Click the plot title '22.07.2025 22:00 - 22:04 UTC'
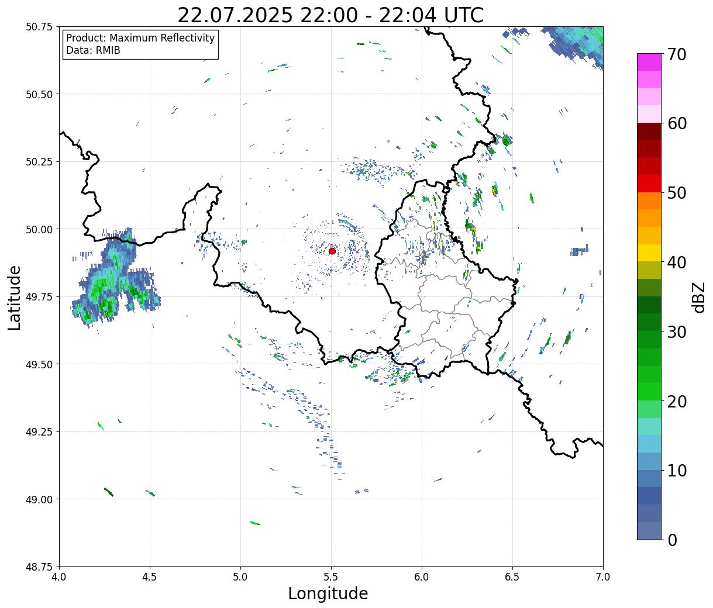The height and width of the screenshot is (608, 713). click(330, 15)
